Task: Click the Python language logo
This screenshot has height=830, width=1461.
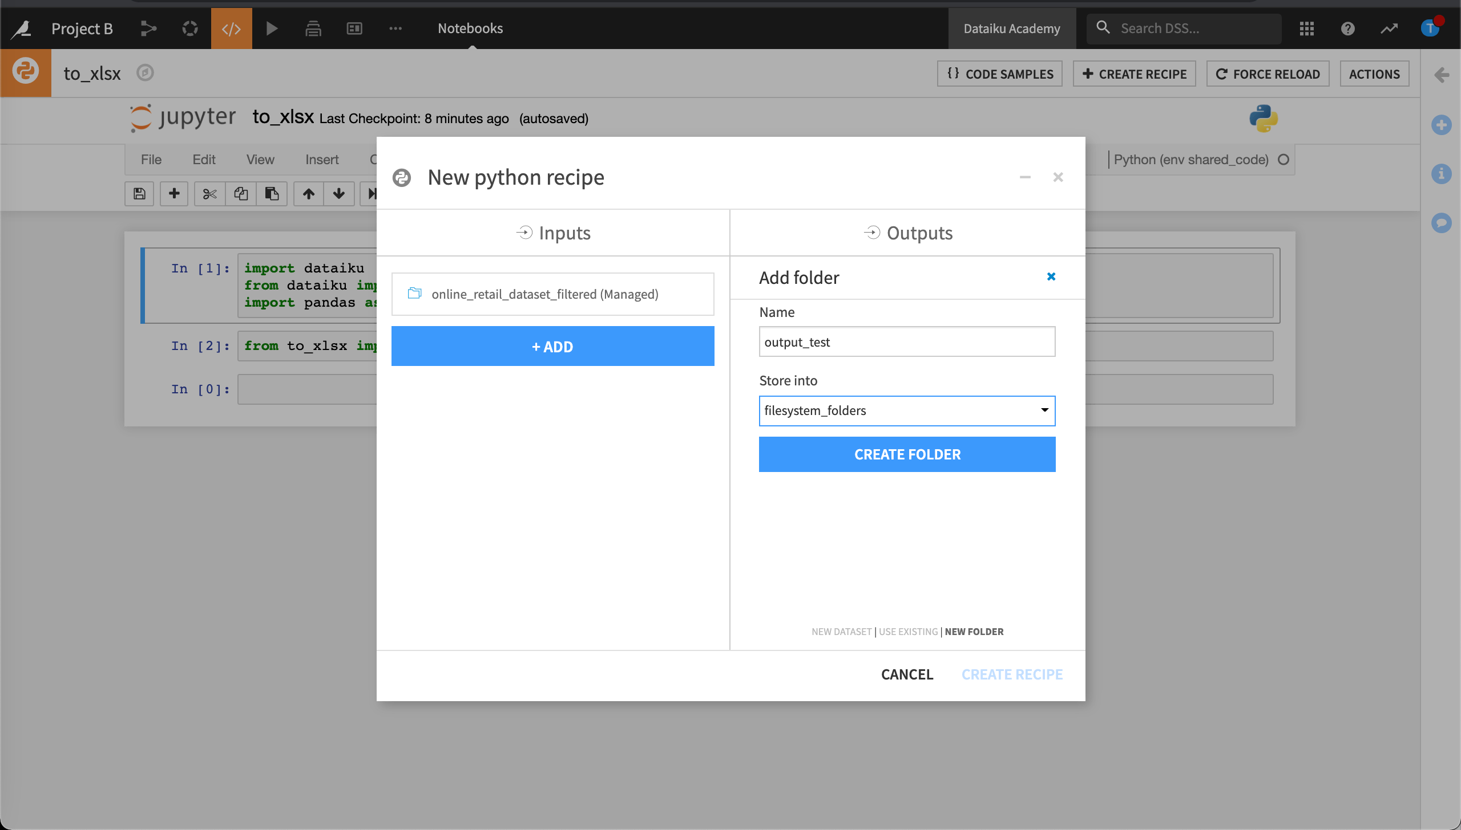Action: coord(1264,119)
